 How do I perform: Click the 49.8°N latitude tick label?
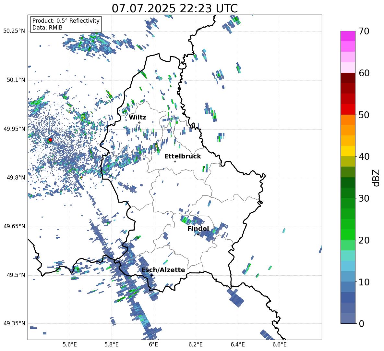16,178
